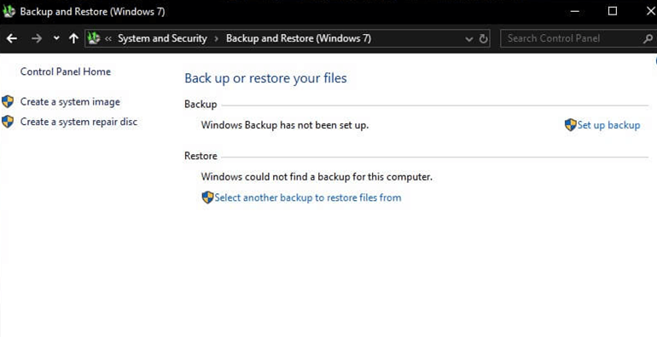Viewport: 657px width, 337px height.
Task: Select another backup to restore files from
Action: click(307, 197)
